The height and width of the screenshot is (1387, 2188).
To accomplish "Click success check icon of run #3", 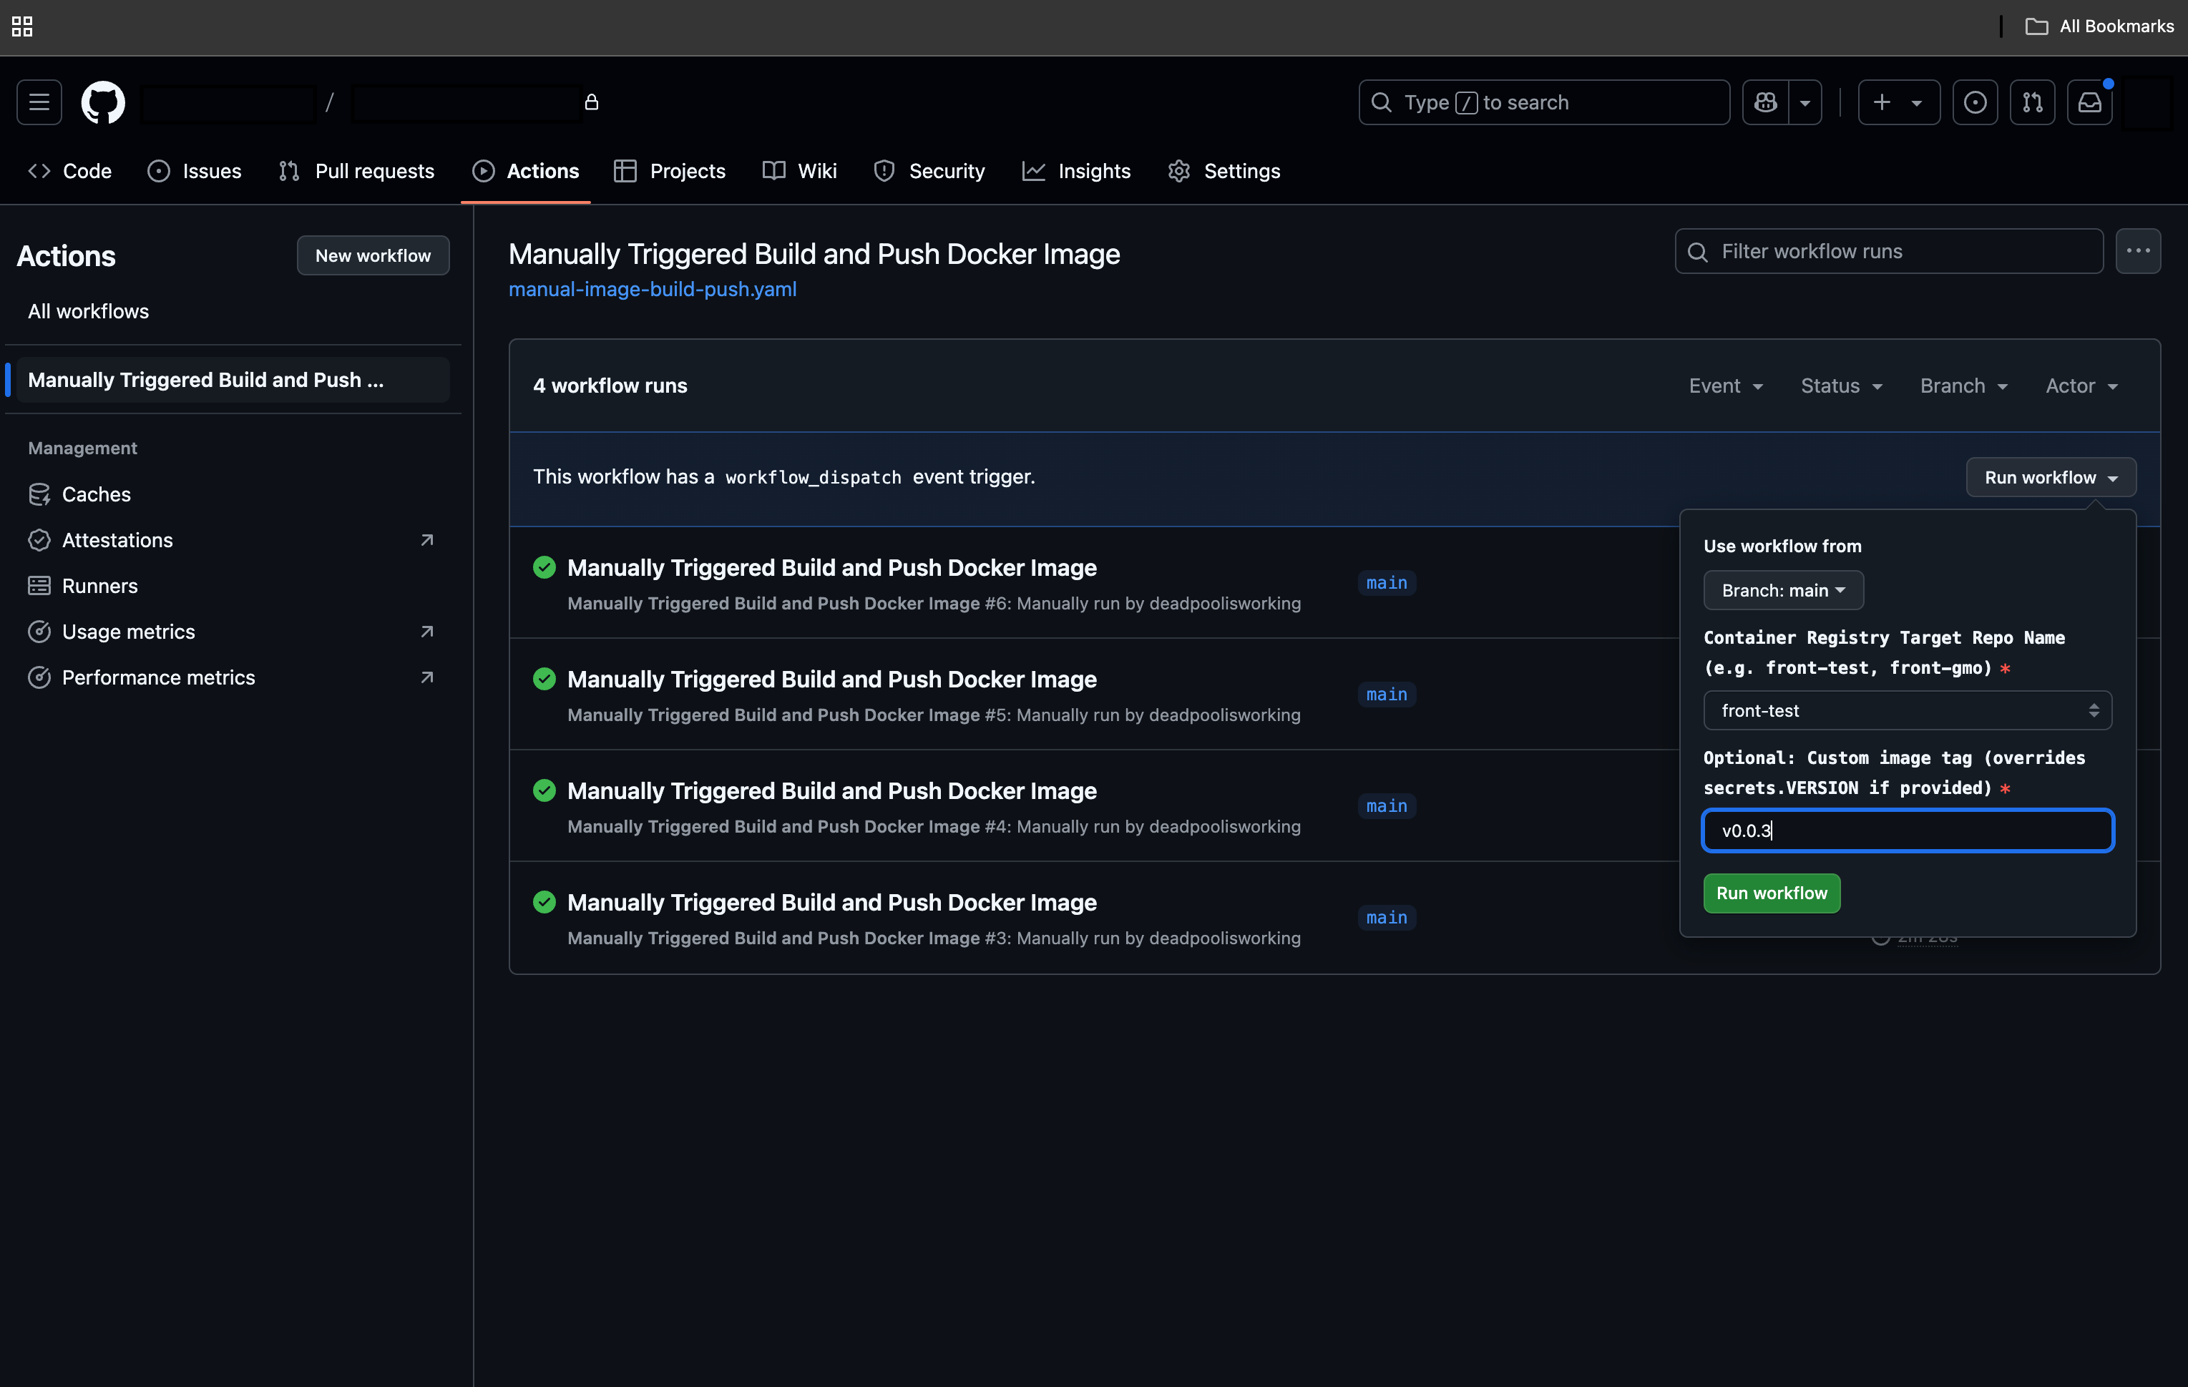I will click(544, 902).
